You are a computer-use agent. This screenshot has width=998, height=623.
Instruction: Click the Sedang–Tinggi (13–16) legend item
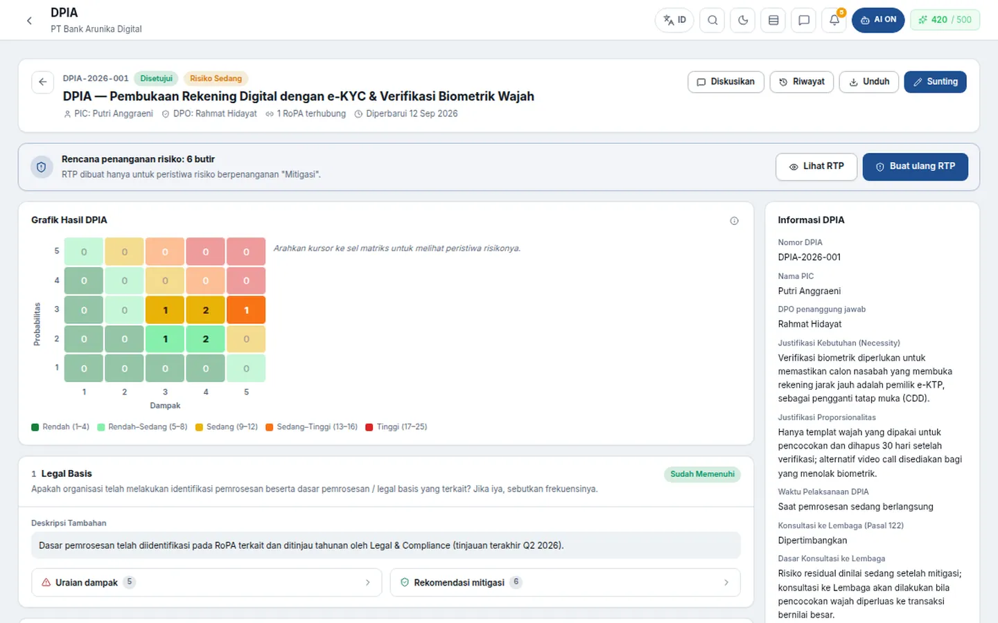coord(312,427)
